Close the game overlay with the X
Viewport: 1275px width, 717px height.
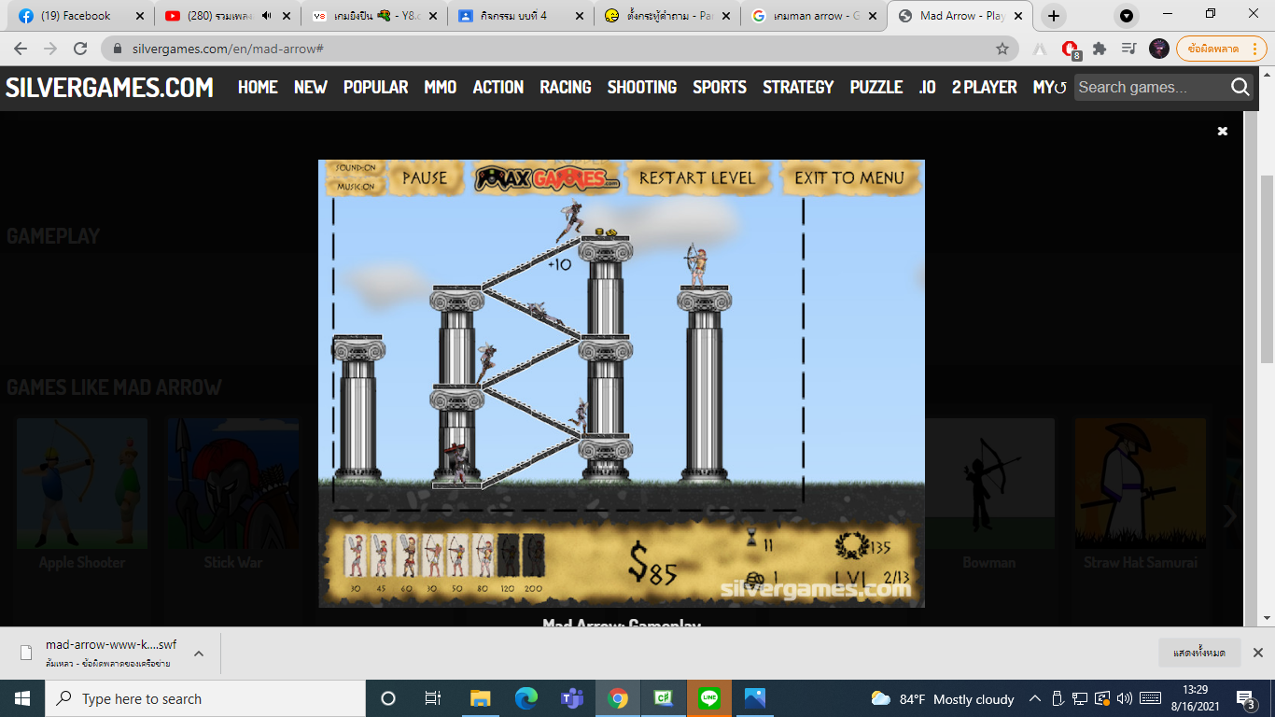tap(1223, 132)
